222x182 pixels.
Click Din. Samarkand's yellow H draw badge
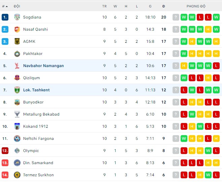(x=216, y=163)
